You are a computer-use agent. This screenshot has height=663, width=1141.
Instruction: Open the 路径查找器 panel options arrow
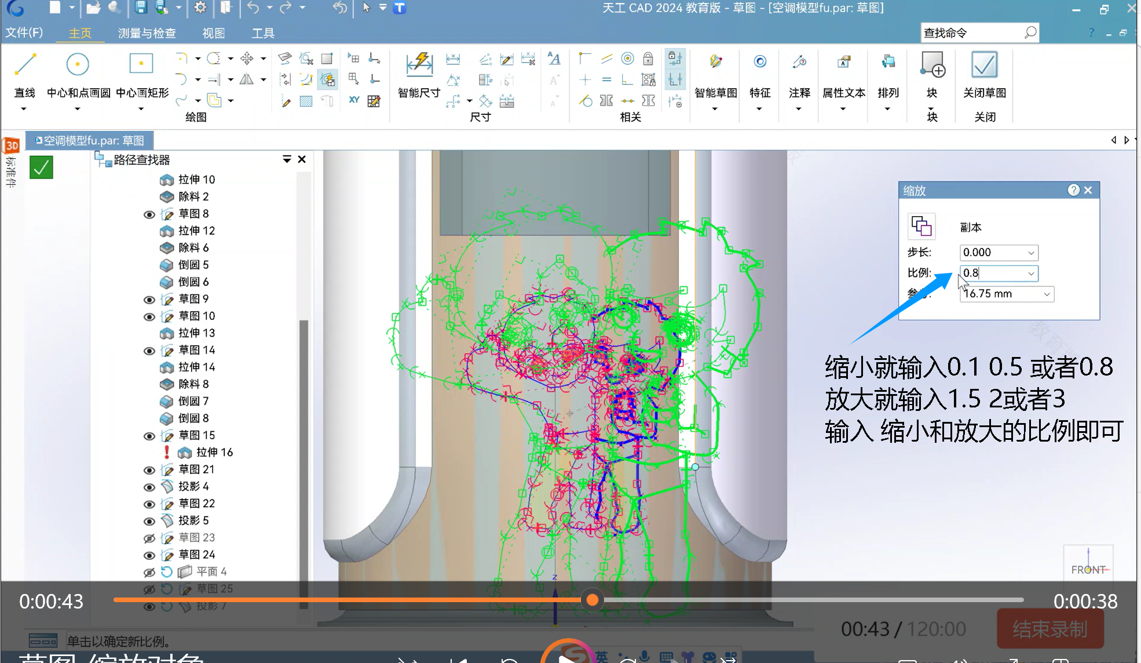click(287, 159)
